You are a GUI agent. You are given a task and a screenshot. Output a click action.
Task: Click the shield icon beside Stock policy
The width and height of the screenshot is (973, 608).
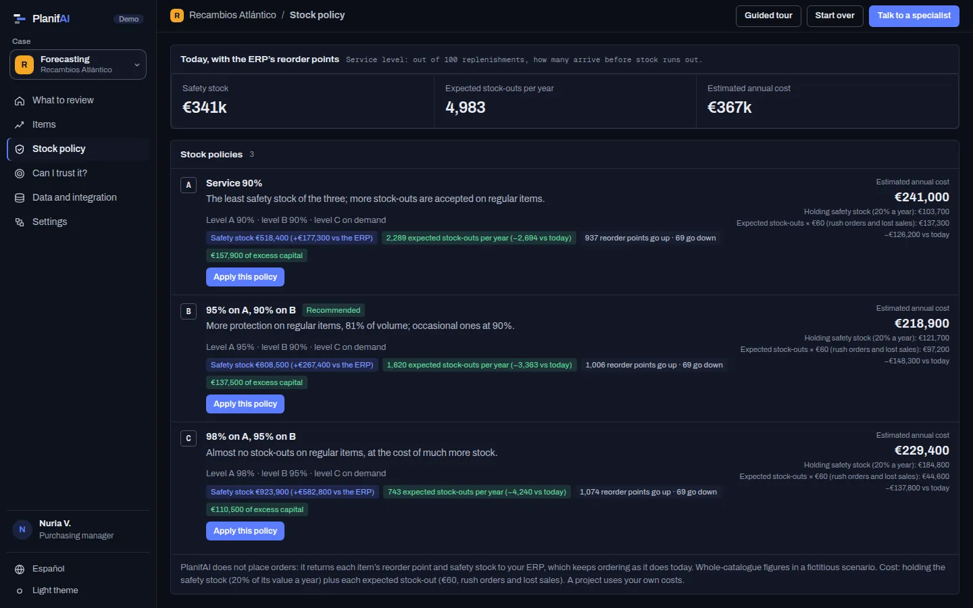[20, 149]
